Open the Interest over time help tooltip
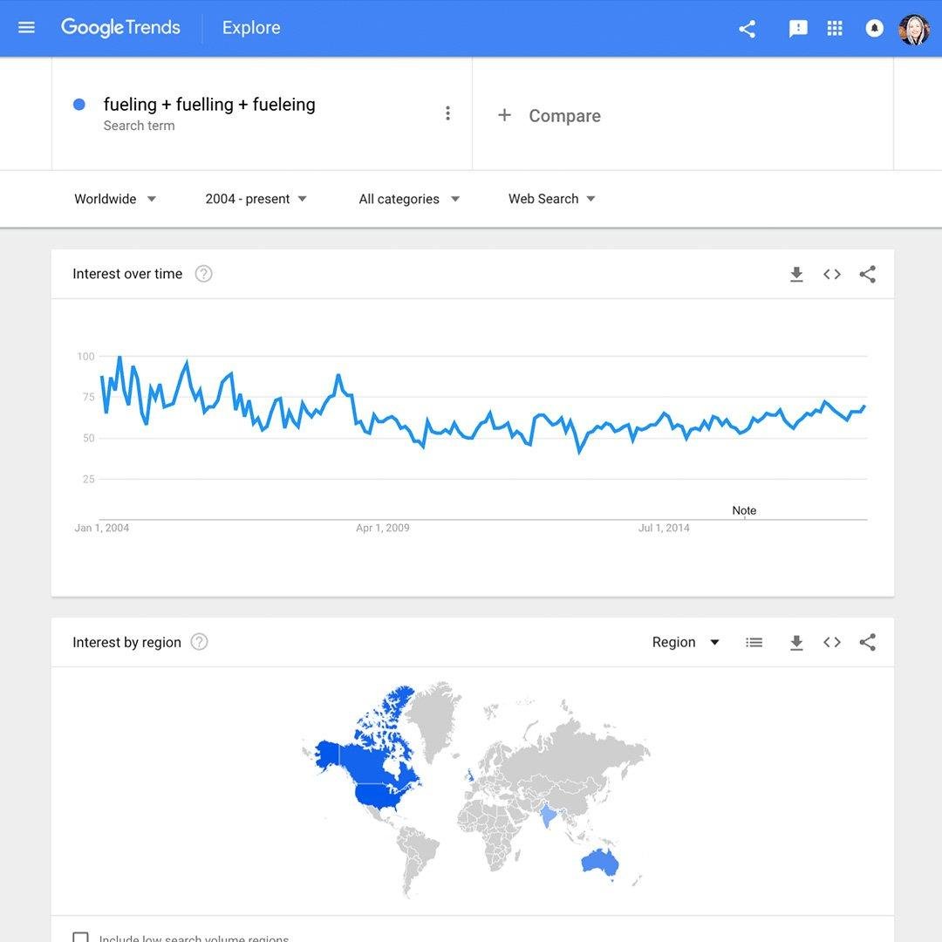 203,273
